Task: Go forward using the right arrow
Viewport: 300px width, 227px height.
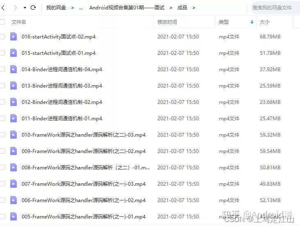Action: point(16,8)
